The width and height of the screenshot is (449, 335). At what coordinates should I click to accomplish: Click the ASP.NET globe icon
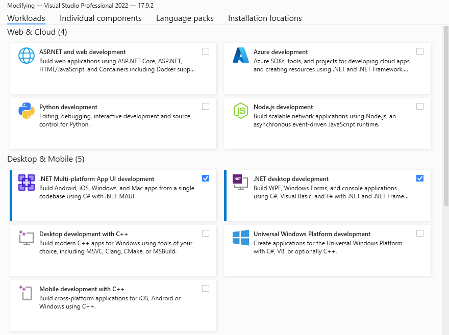pyautogui.click(x=26, y=55)
